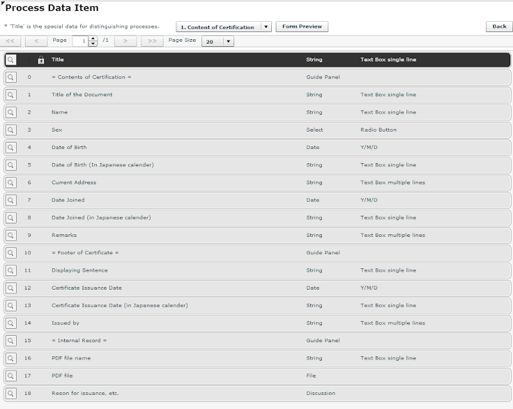
Task: Click the lock icon in Title header row
Action: (x=41, y=60)
